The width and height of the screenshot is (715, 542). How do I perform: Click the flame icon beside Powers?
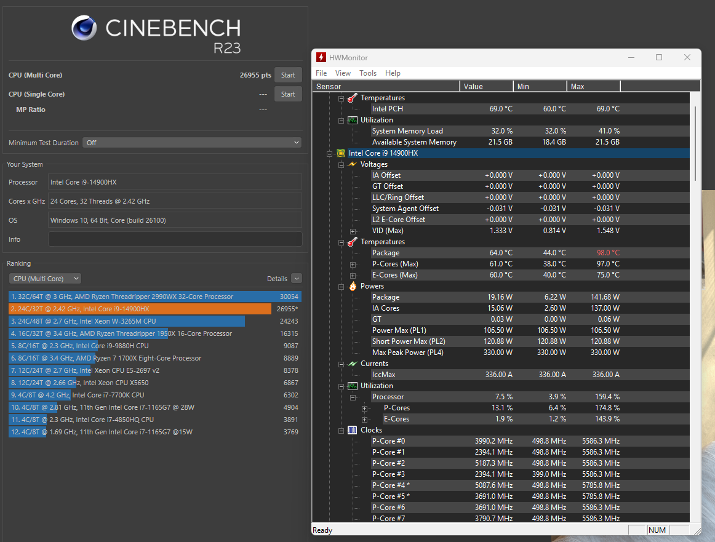[353, 286]
